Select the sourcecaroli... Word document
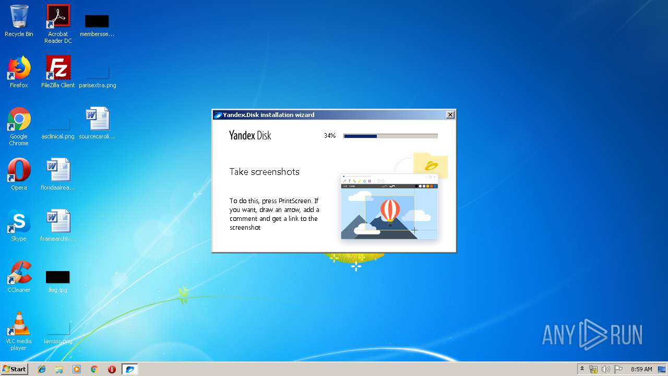Image resolution: width=668 pixels, height=376 pixels. (x=97, y=123)
